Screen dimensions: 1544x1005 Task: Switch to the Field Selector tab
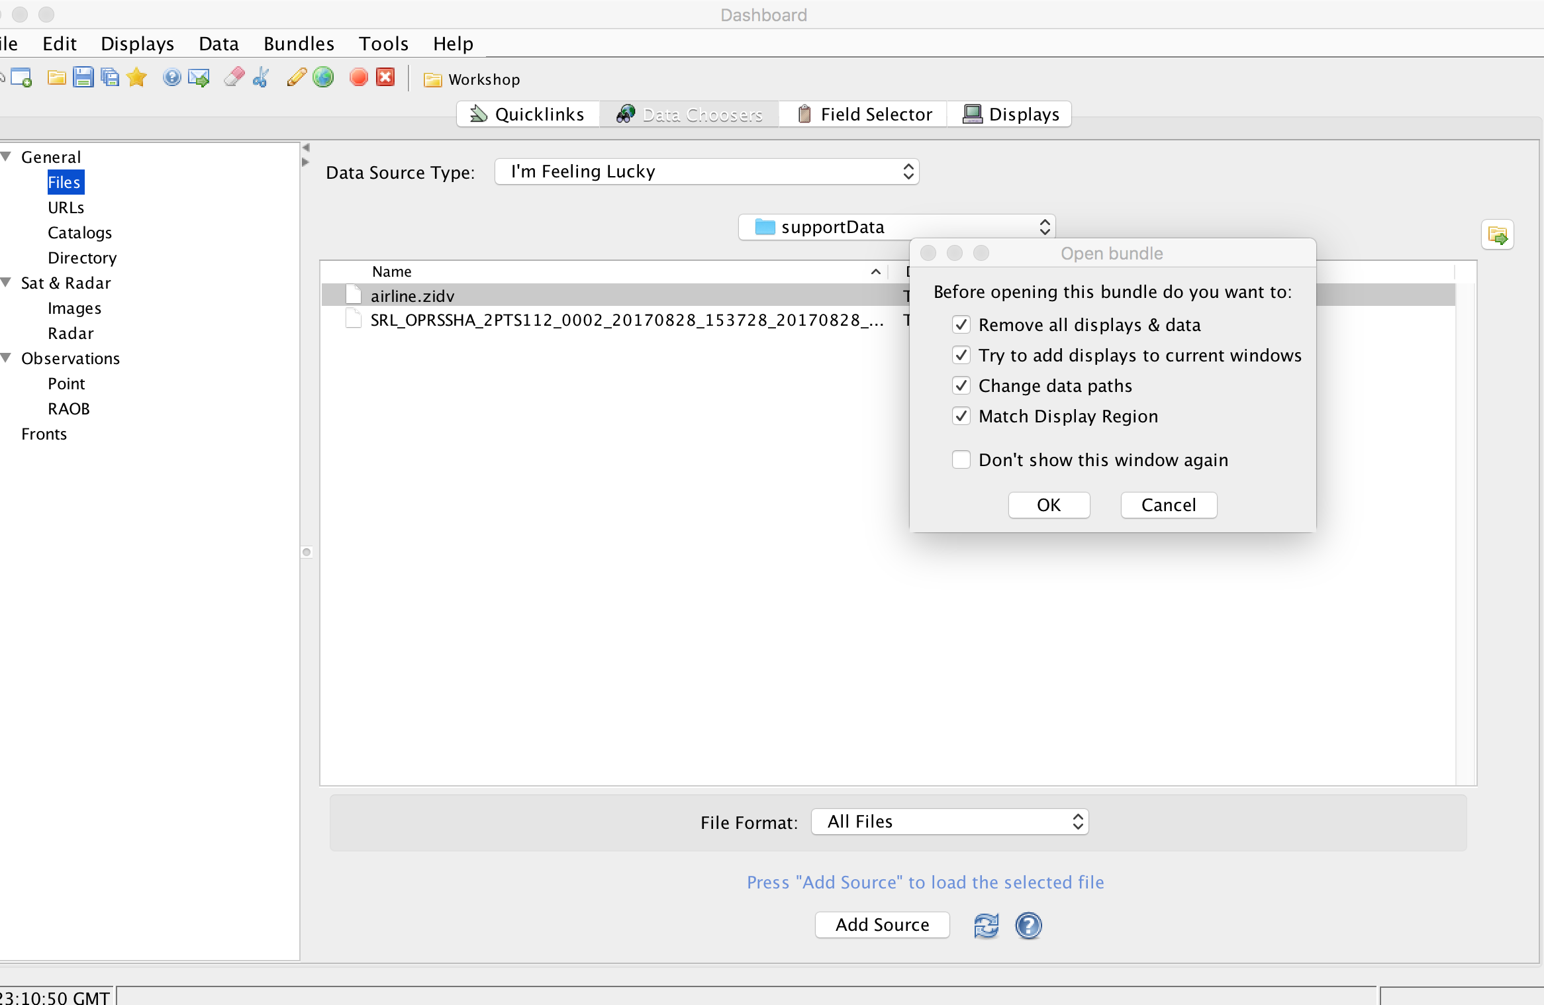(864, 114)
